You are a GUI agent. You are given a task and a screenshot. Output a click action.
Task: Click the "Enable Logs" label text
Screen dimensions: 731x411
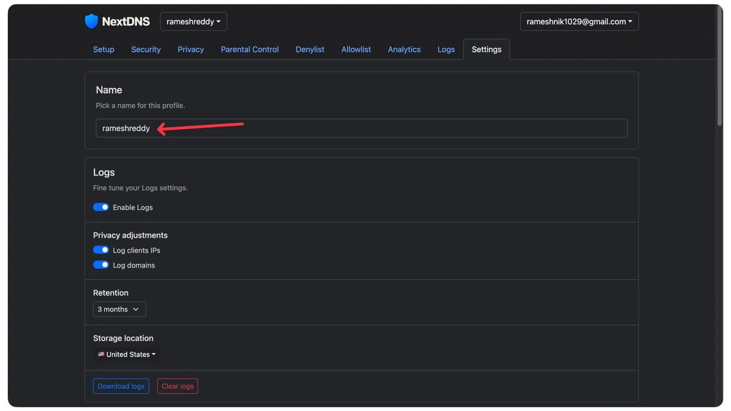[133, 207]
